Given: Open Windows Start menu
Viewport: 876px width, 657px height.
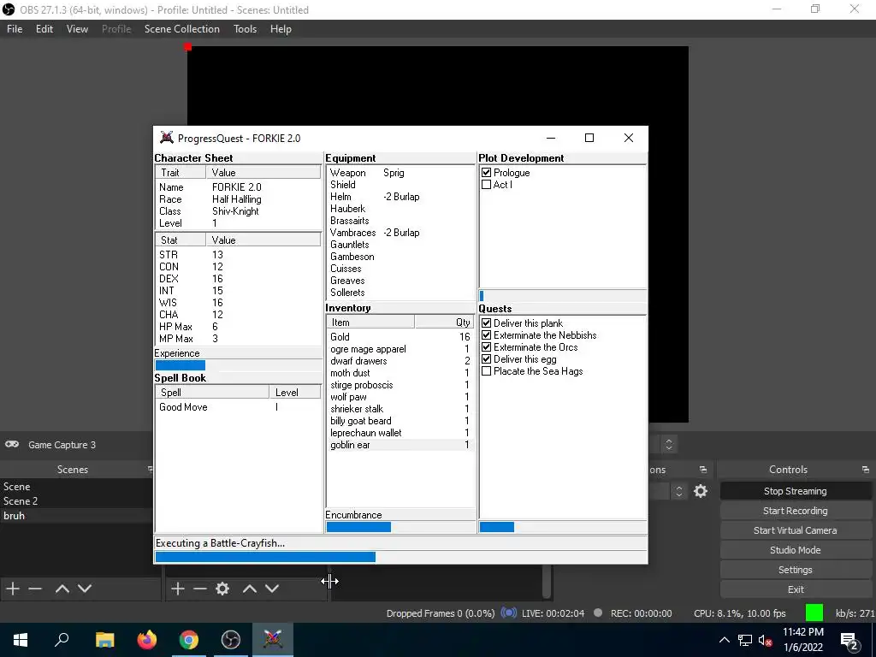Looking at the screenshot, I should coord(21,640).
